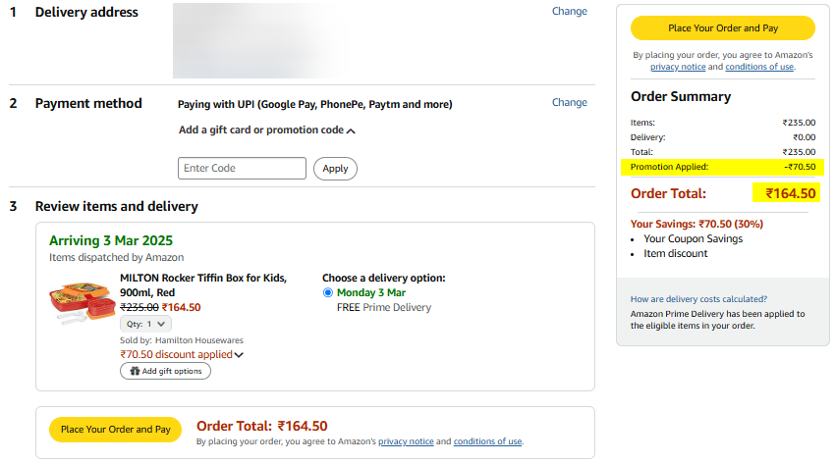Viewport: 835px width, 463px height.
Task: Open the bottom conditions of use link
Action: point(487,441)
